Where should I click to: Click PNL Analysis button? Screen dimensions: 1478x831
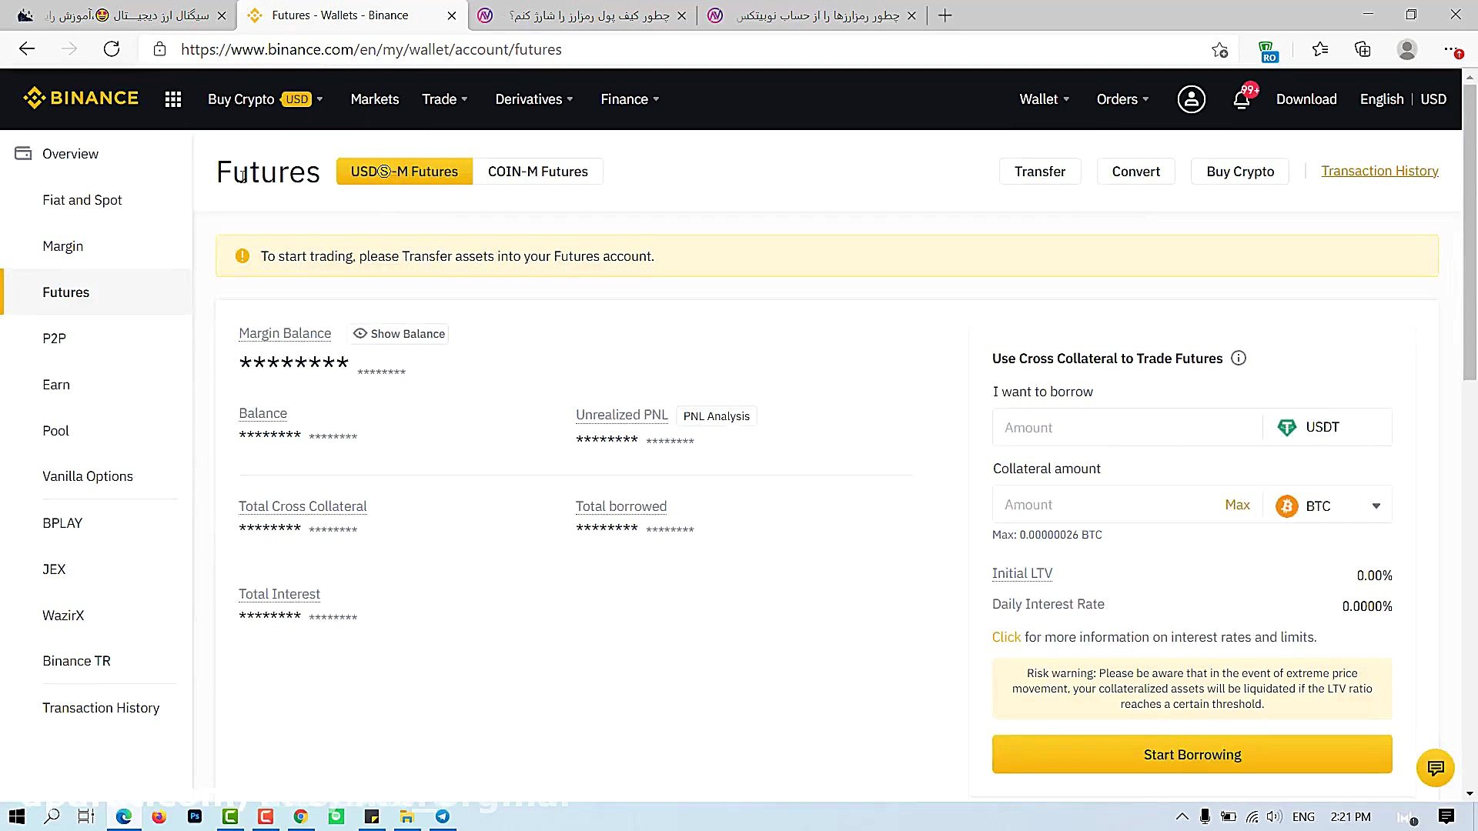coord(716,415)
